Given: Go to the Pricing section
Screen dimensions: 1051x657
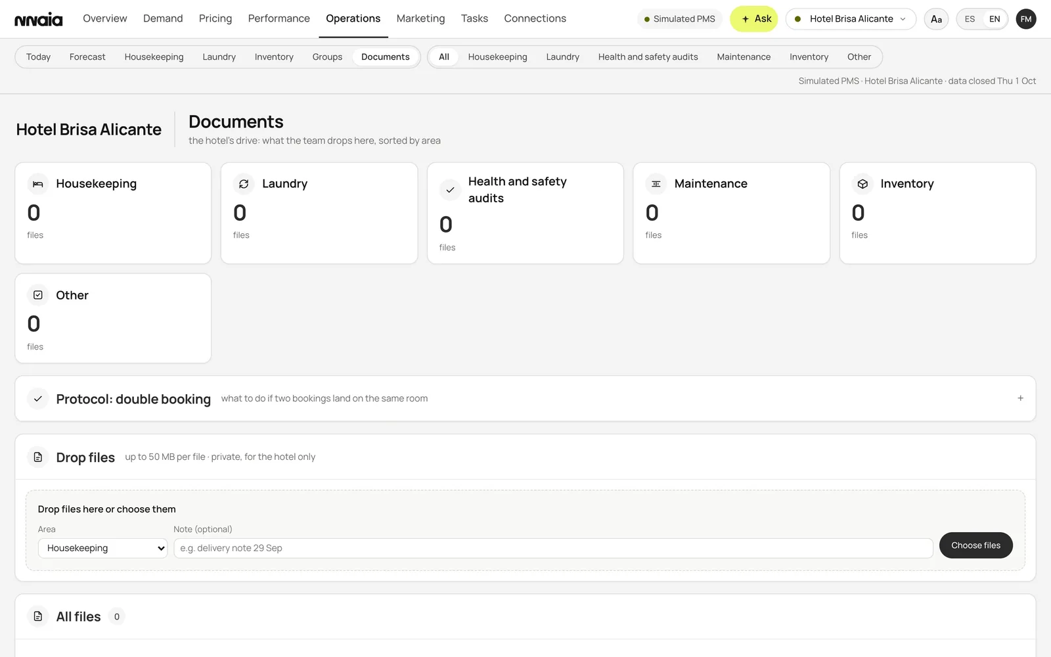Looking at the screenshot, I should coord(215,18).
